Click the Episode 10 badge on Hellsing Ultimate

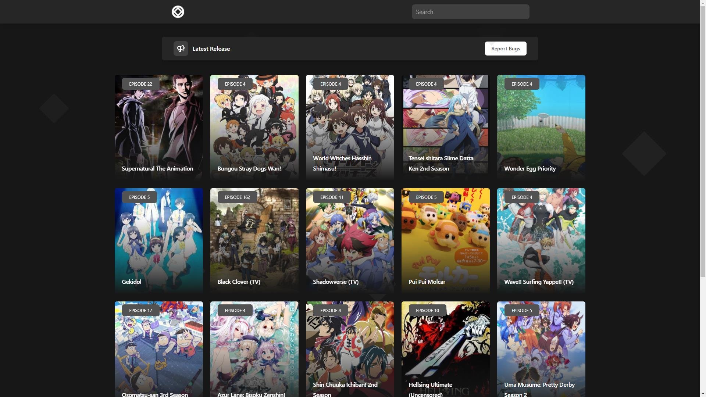(427, 310)
